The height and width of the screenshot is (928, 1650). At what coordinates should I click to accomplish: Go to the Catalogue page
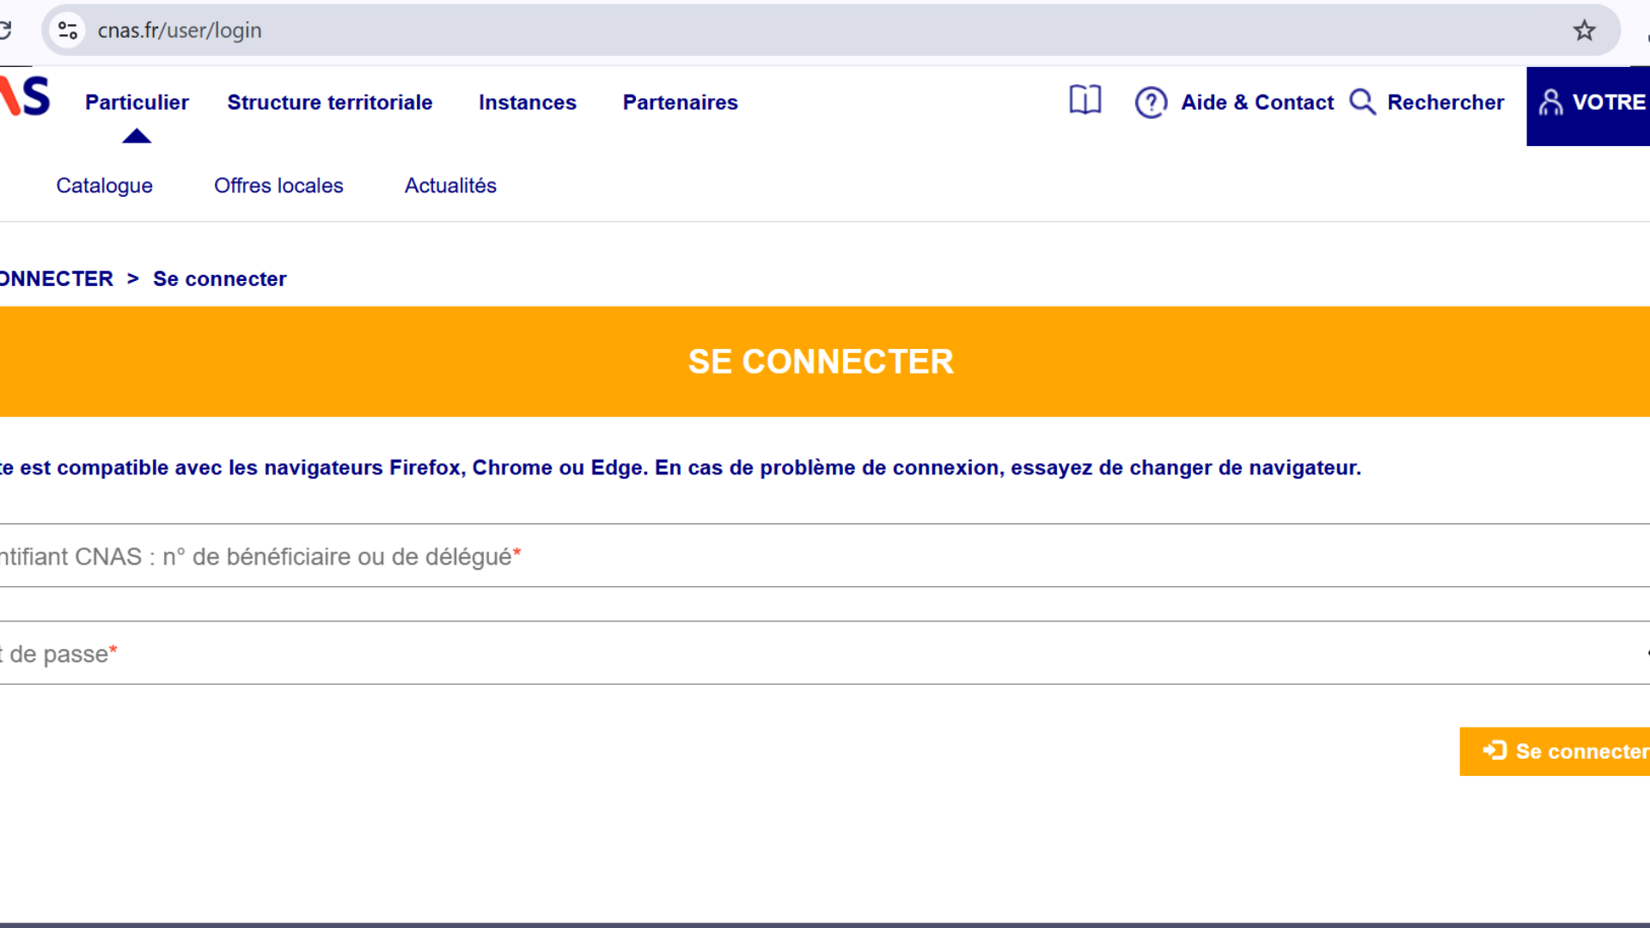(x=104, y=186)
